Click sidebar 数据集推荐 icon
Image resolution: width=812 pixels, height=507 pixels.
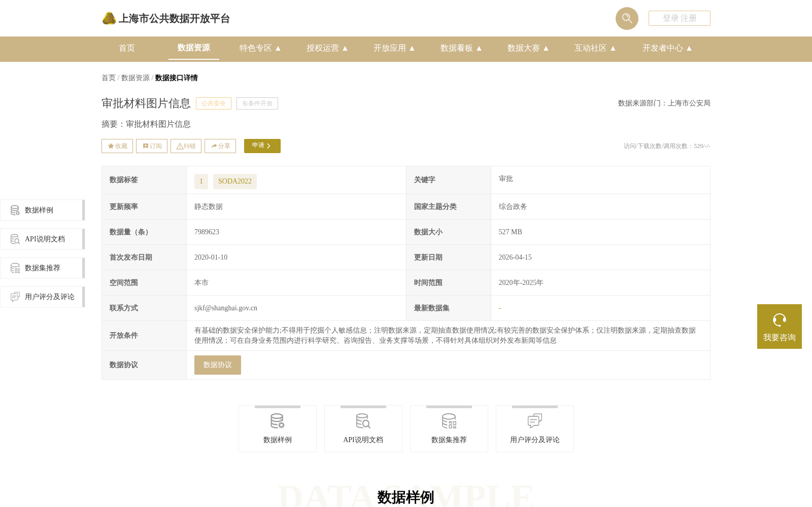[x=15, y=268]
